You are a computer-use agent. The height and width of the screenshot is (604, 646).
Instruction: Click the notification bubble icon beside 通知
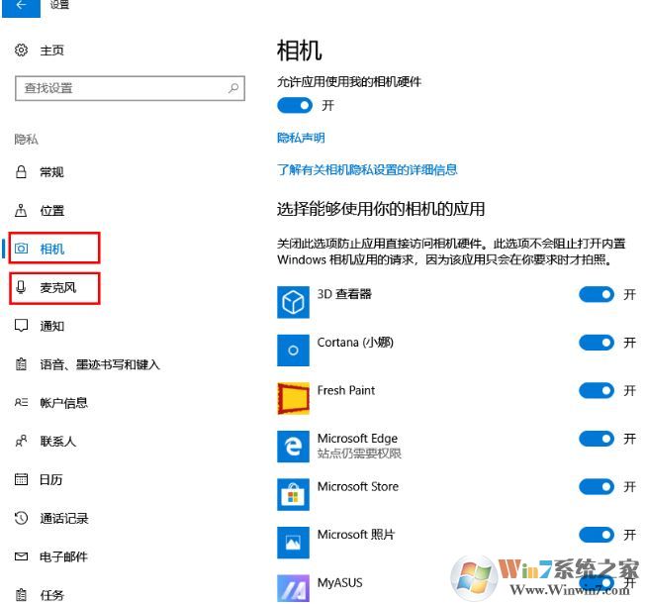pyautogui.click(x=21, y=326)
